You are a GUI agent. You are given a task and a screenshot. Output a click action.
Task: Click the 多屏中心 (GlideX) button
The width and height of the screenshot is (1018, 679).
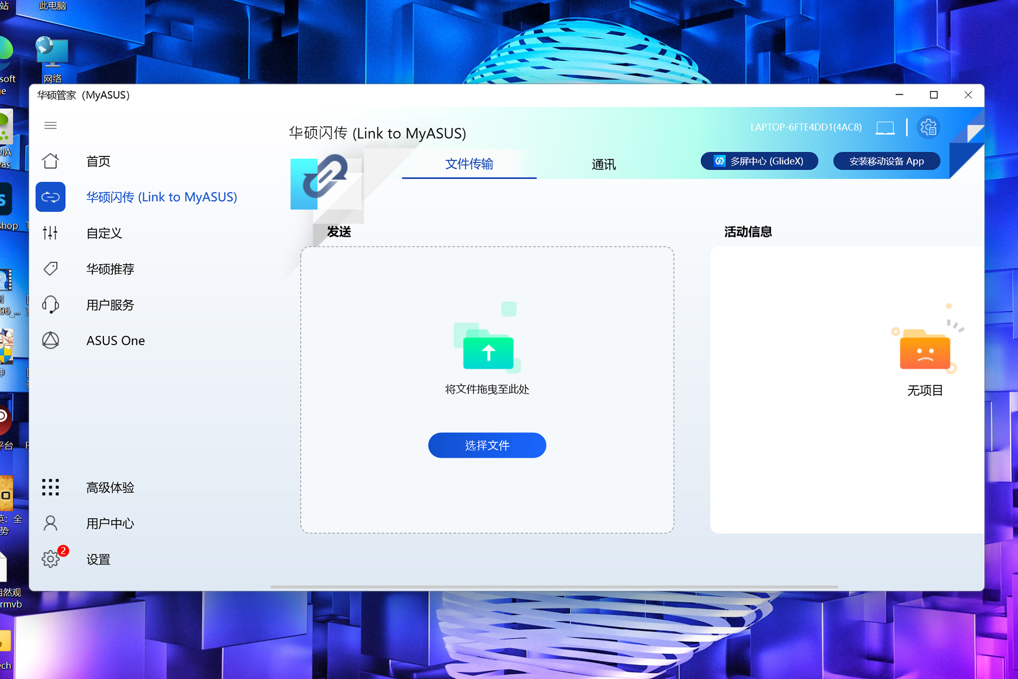tap(759, 161)
